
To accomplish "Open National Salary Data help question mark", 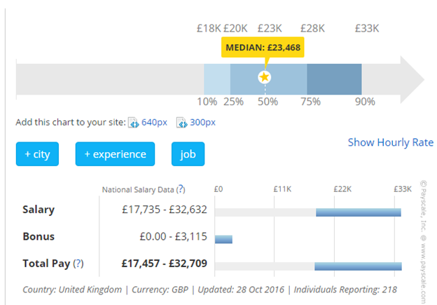I will [x=181, y=189].
